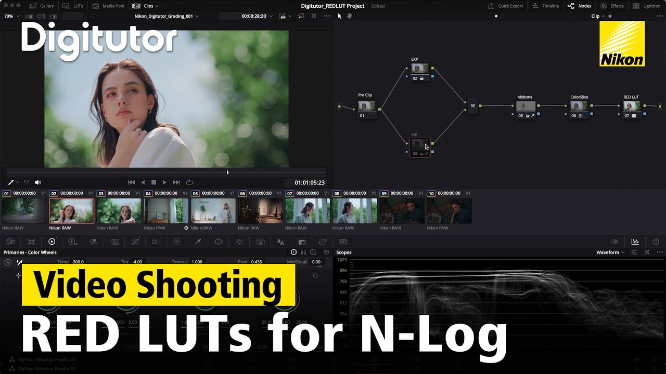Open Curves palette
Image resolution: width=666 pixels, height=374 pixels.
135,242
